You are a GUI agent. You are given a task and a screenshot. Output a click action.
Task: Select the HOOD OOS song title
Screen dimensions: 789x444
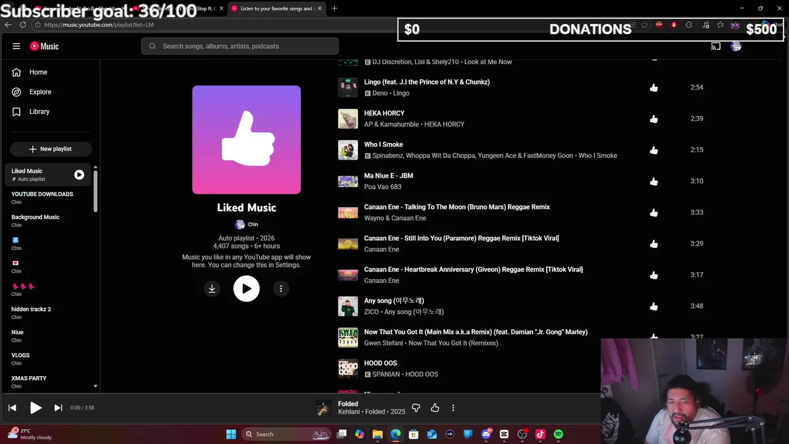(380, 363)
